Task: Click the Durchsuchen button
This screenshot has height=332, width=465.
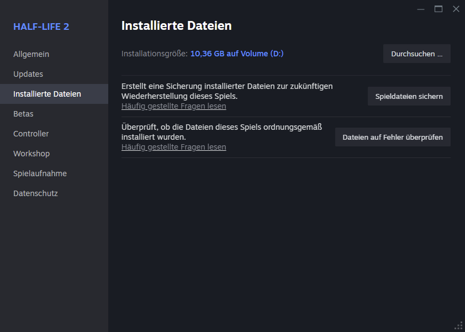Action: tap(416, 54)
